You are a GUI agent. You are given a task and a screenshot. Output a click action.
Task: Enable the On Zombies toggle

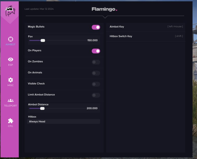(x=96, y=62)
